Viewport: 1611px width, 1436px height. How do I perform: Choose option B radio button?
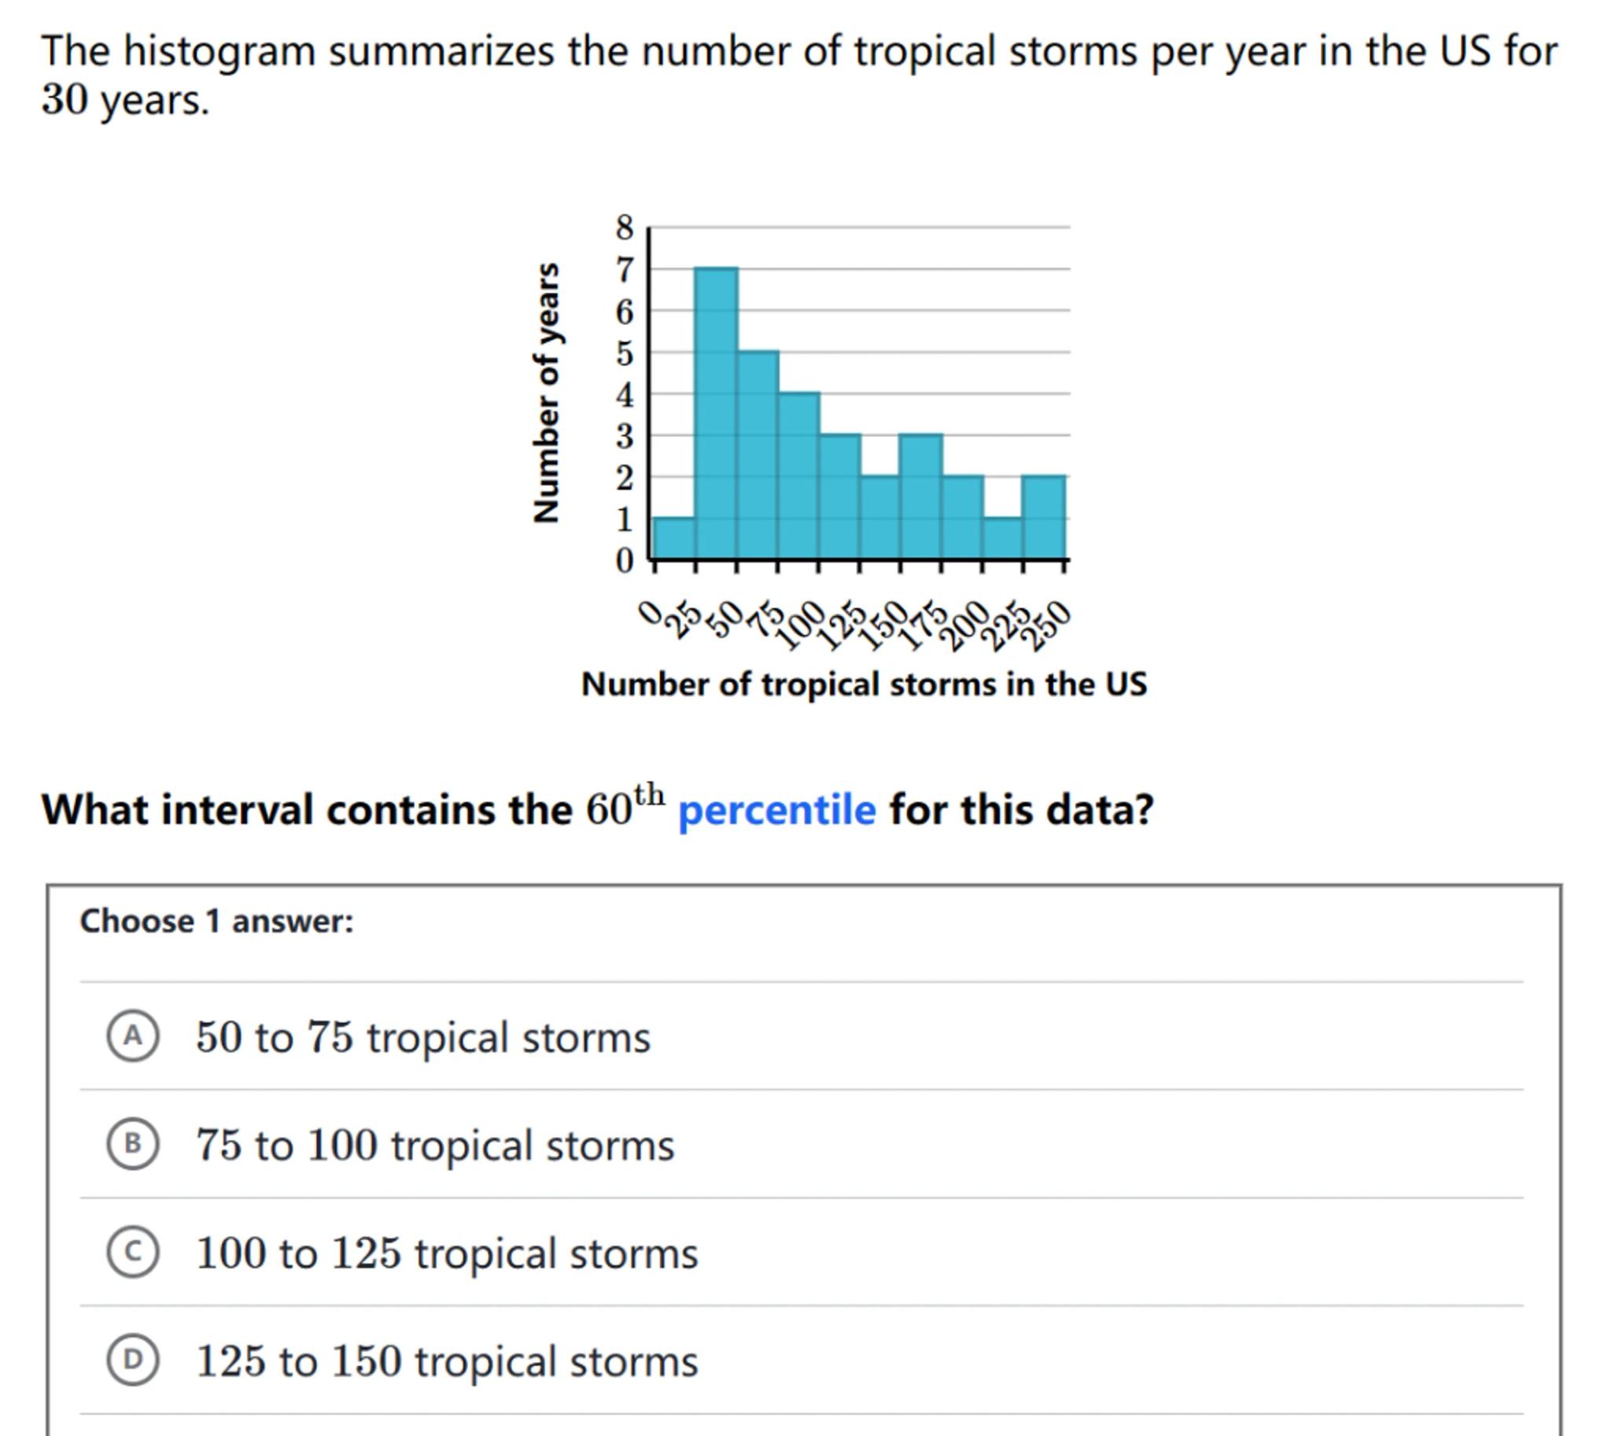pos(132,1144)
